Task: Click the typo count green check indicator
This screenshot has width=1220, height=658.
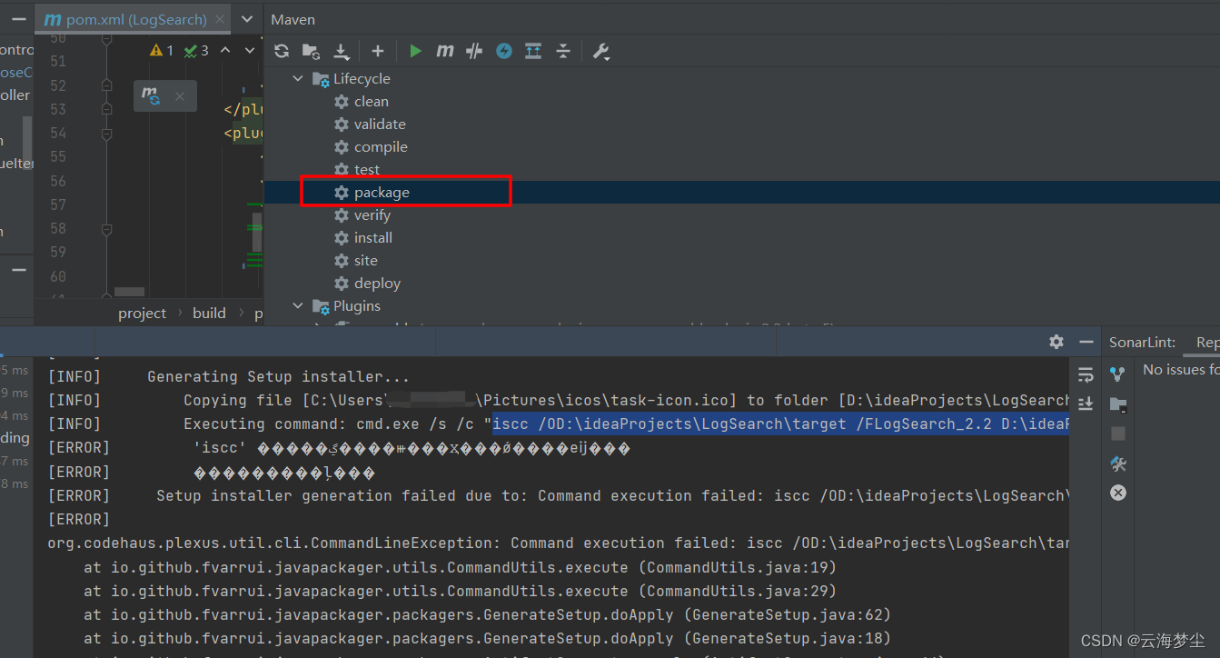Action: pos(196,51)
